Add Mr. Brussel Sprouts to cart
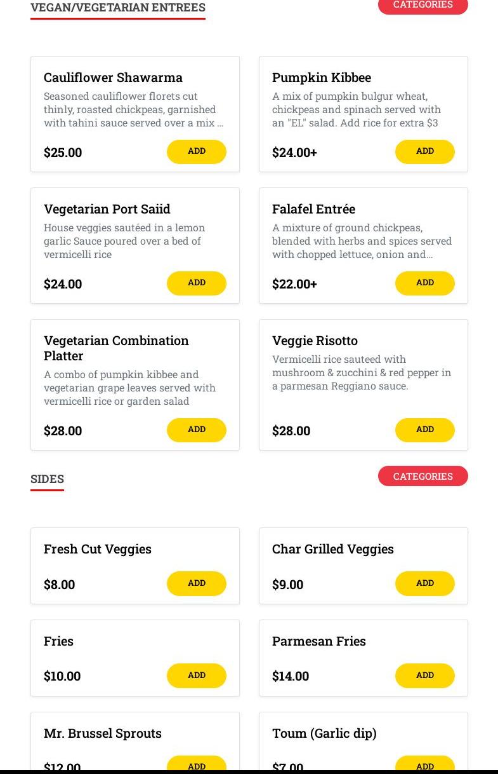This screenshot has height=774, width=498. [x=197, y=764]
